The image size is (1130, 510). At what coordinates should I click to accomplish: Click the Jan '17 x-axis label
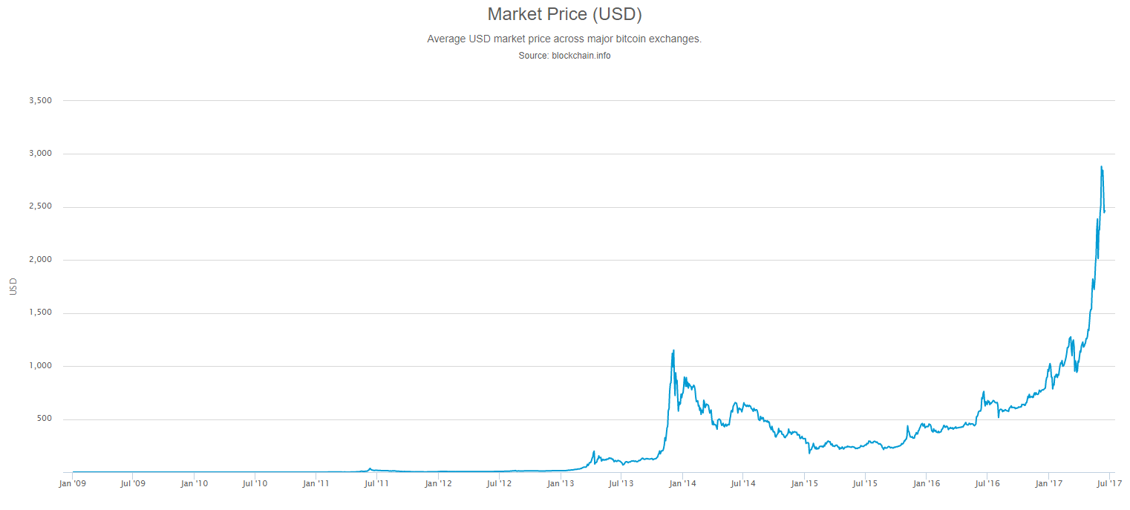tap(1048, 484)
